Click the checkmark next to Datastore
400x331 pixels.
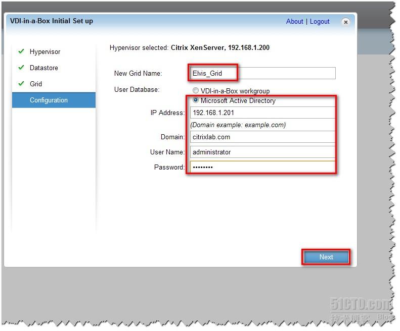21,68
